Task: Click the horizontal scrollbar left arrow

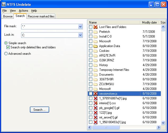Action: [90, 127]
